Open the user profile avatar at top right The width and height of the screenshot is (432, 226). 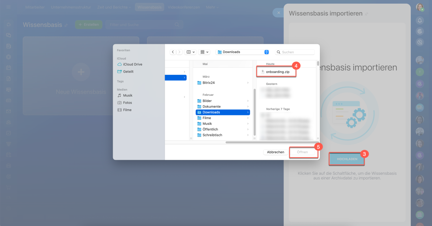[x=420, y=7]
